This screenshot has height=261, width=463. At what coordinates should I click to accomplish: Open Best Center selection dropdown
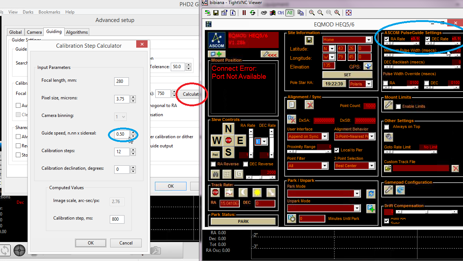372,166
